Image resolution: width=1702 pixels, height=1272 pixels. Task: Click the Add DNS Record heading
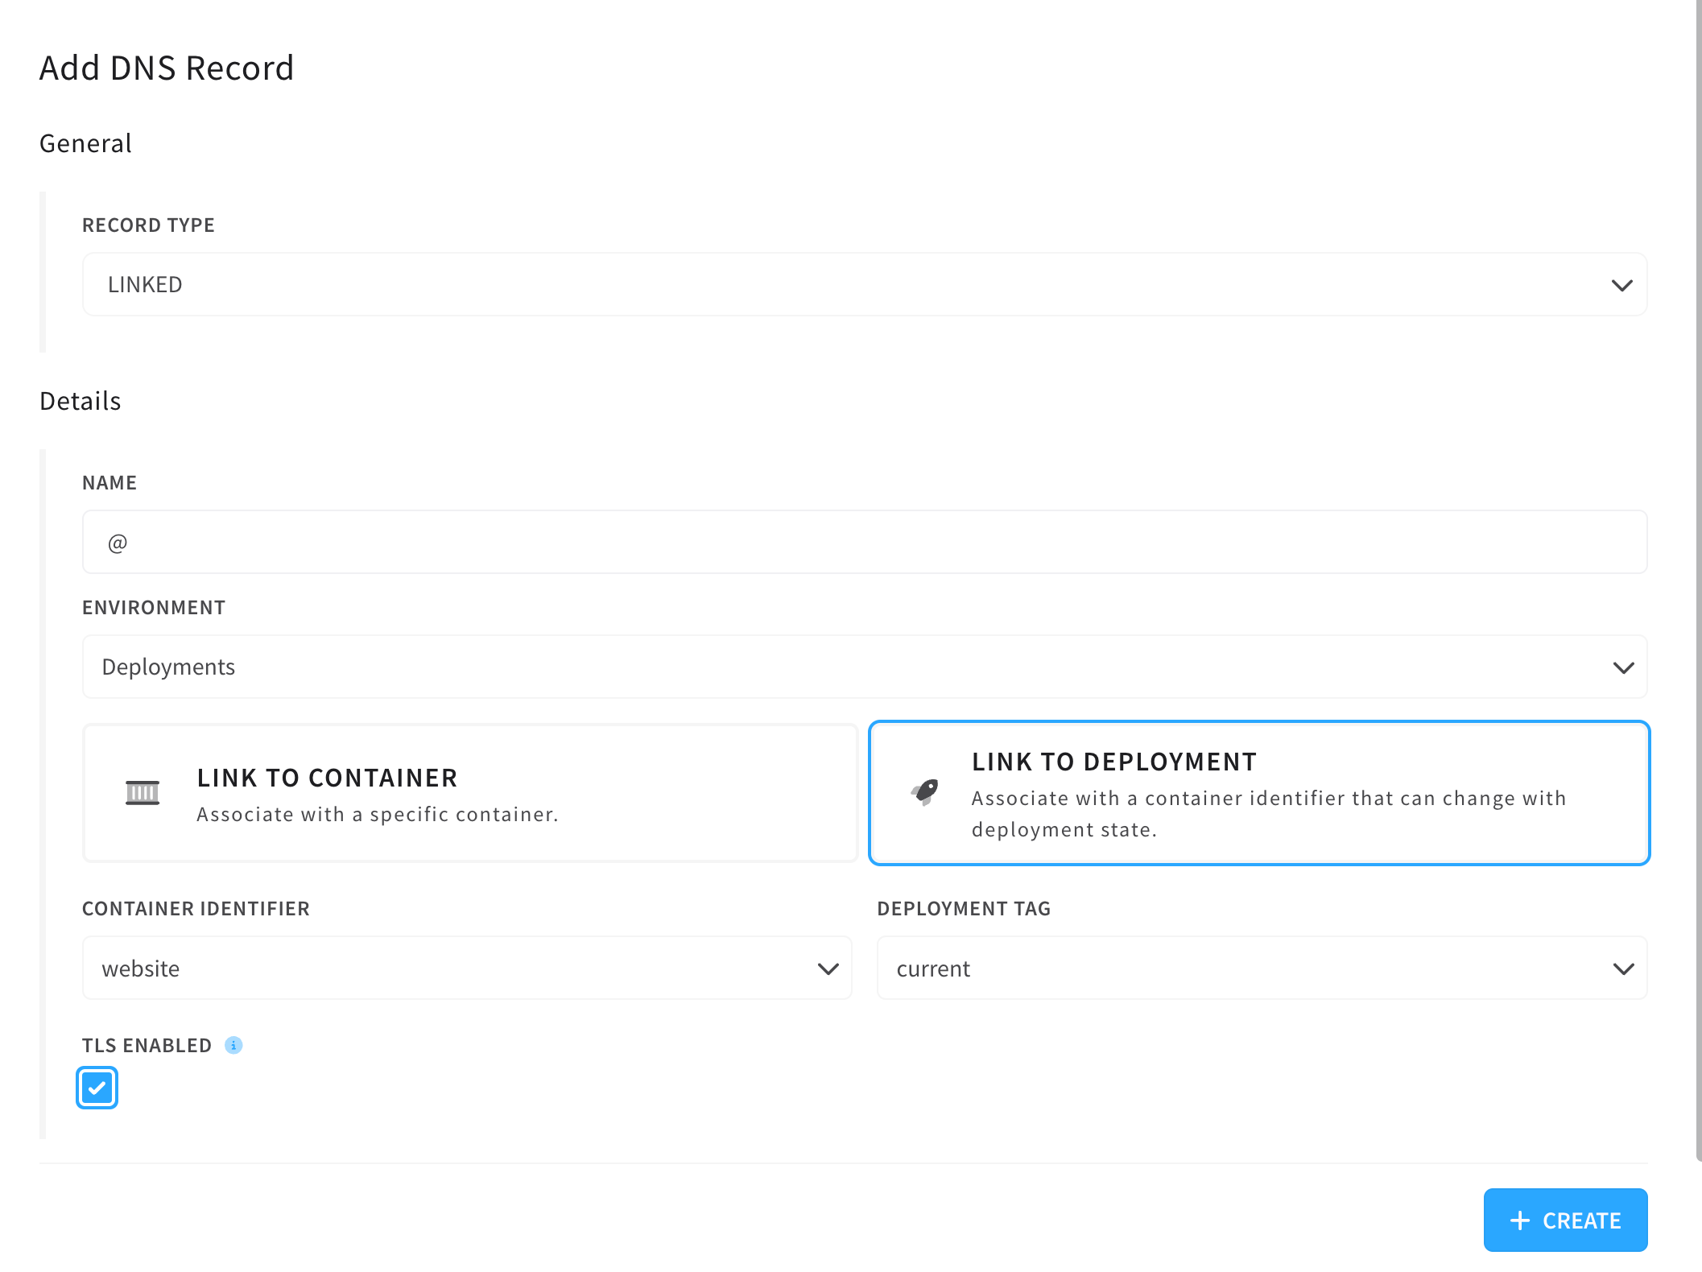click(x=167, y=68)
